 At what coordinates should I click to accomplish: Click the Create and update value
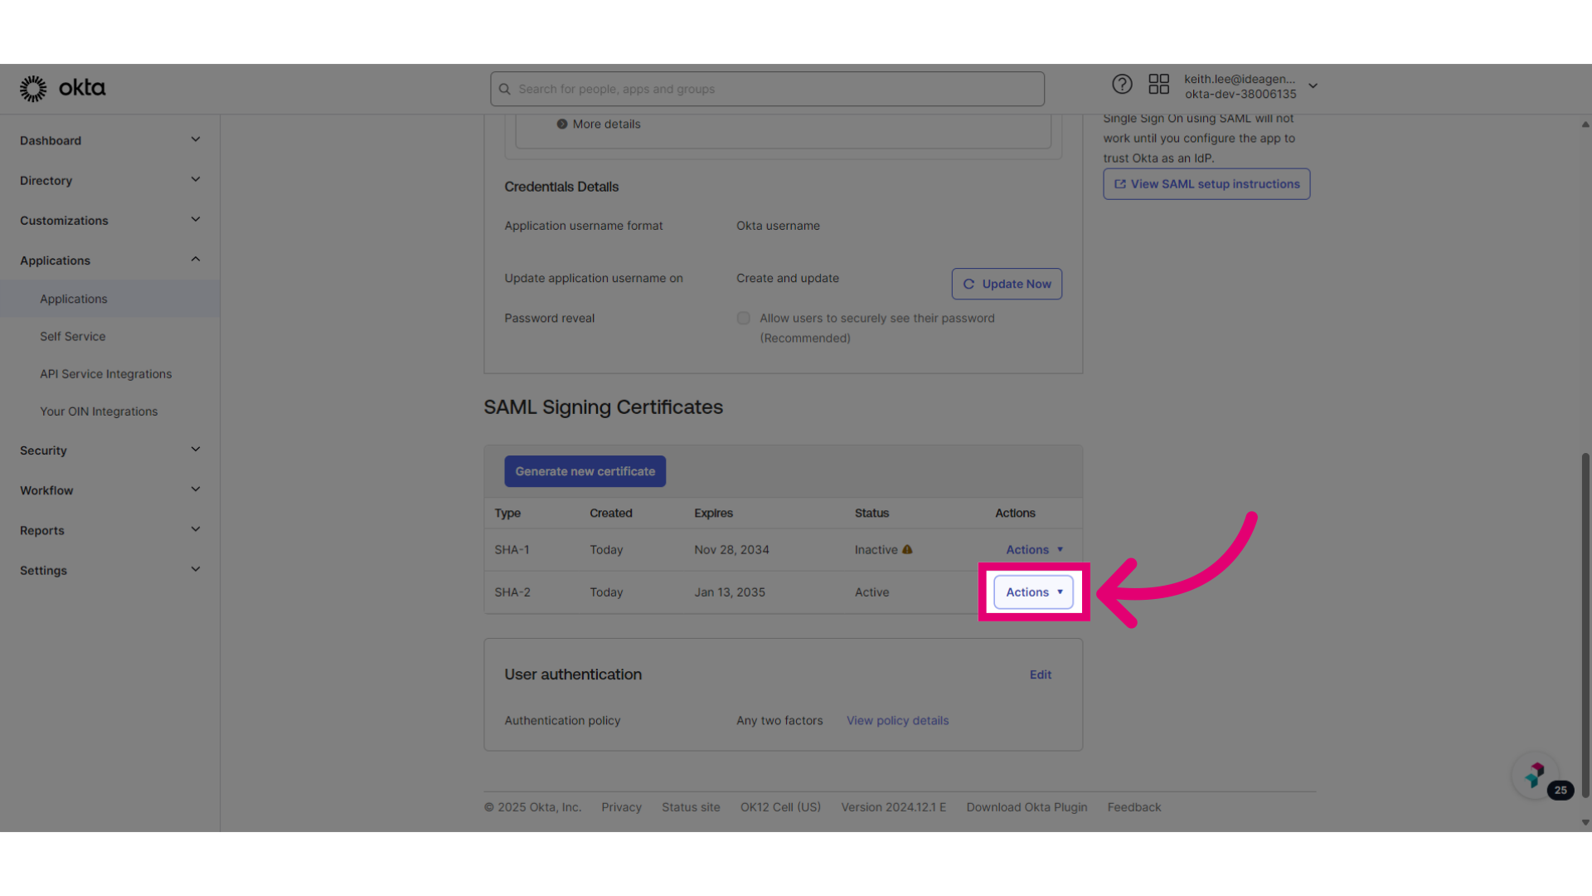(x=788, y=278)
